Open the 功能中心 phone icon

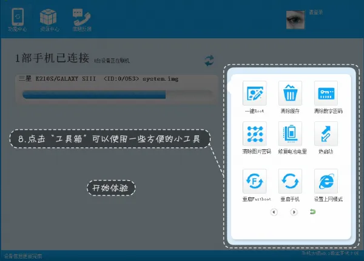18,17
